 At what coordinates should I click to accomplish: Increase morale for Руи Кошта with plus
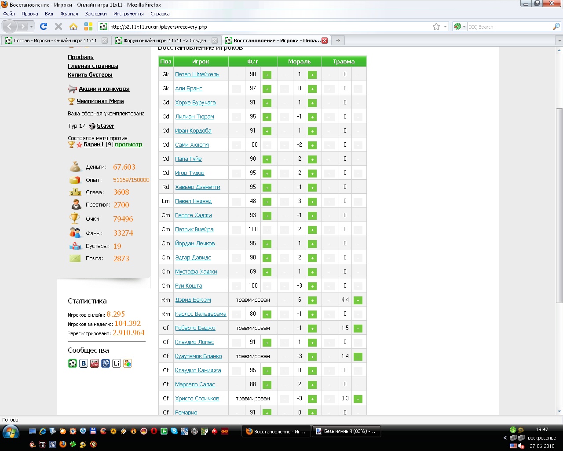click(x=312, y=286)
